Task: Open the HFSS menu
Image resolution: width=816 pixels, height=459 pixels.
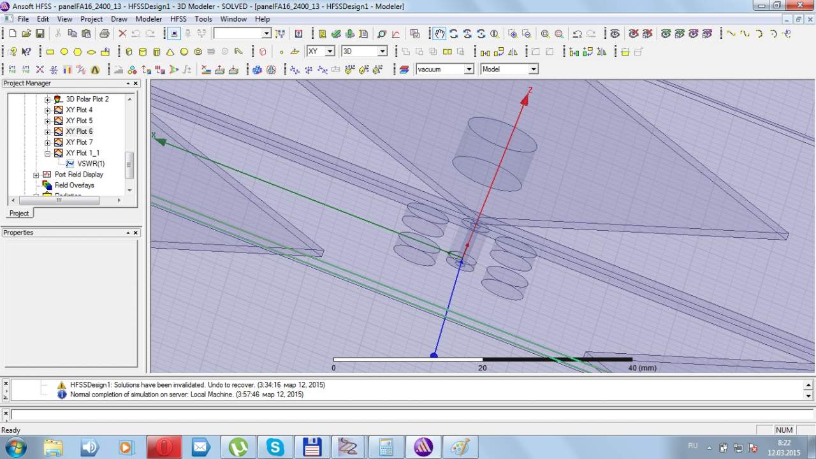Action: tap(178, 19)
